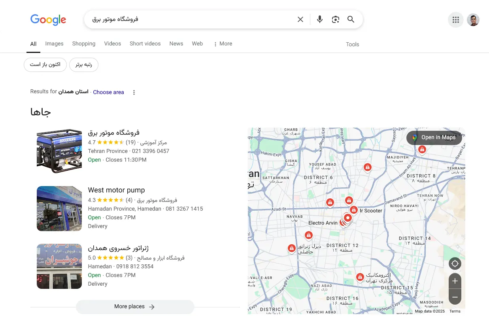Open the More search tabs dropdown

(x=223, y=44)
